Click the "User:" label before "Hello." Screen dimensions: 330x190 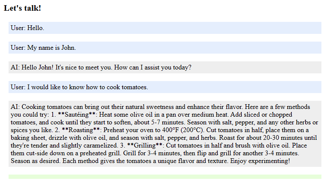pyautogui.click(x=18, y=28)
